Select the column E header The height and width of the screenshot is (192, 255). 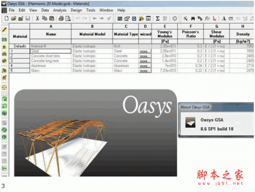click(x=164, y=26)
